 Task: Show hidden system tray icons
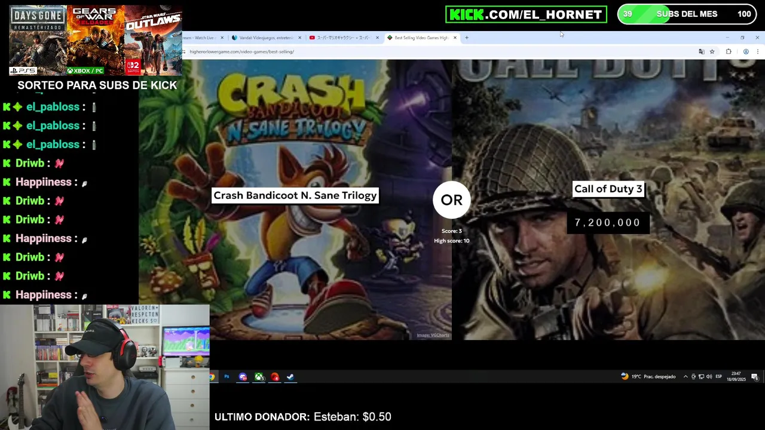pos(686,376)
